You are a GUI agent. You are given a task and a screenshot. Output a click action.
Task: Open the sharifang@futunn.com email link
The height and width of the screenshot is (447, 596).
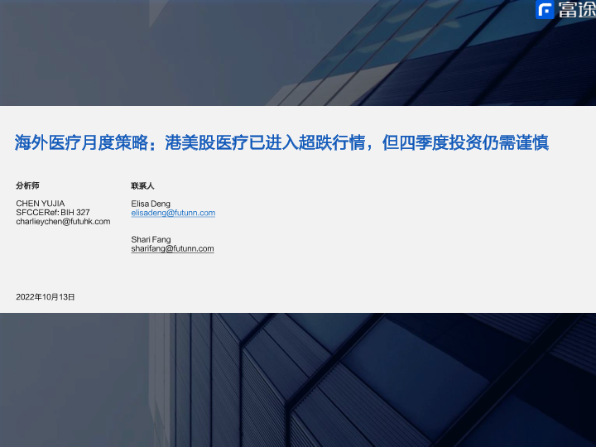tap(172, 248)
